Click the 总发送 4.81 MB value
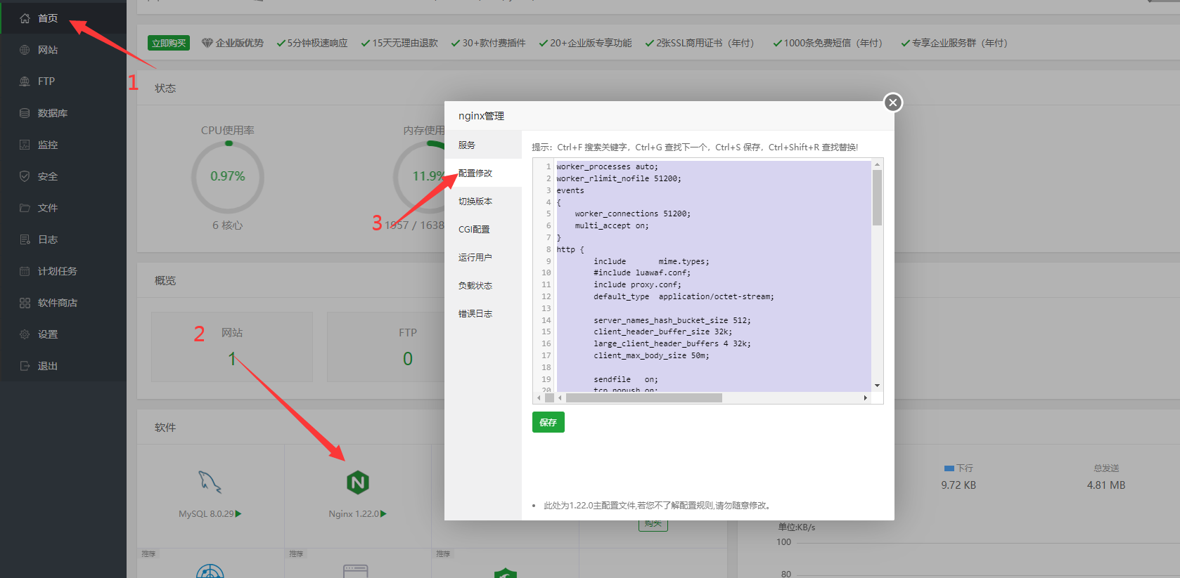 pos(1106,485)
